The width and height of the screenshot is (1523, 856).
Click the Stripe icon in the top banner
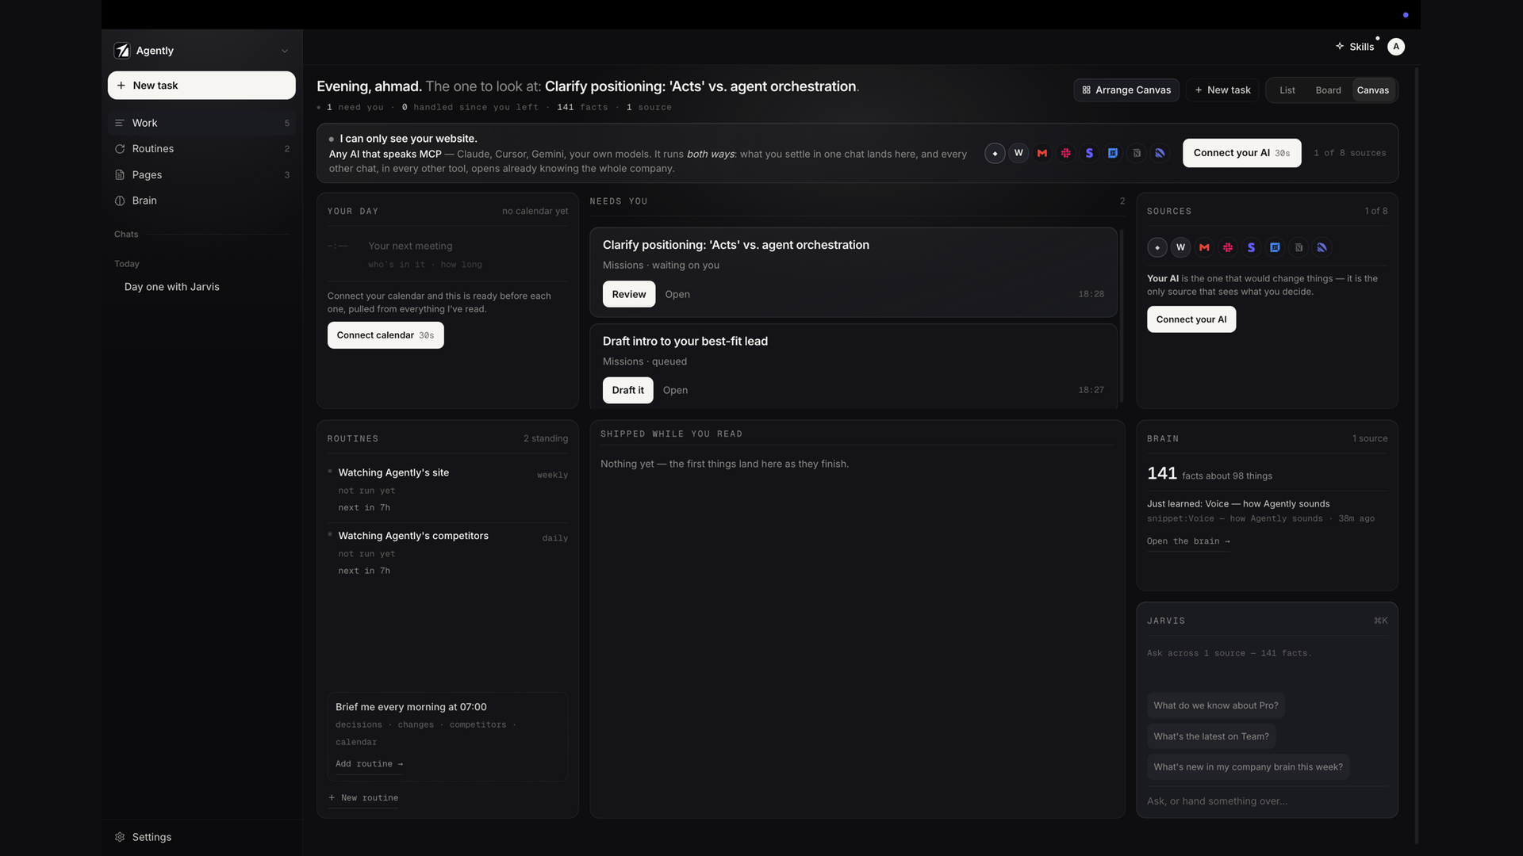[x=1089, y=153]
